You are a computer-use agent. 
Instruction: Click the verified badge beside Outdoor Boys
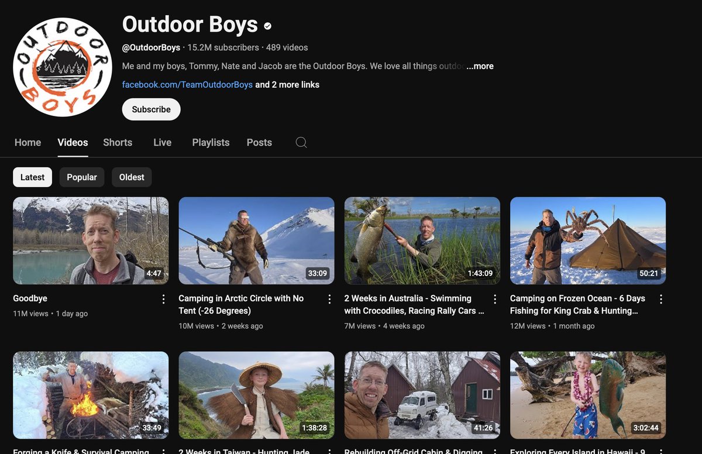(x=268, y=26)
